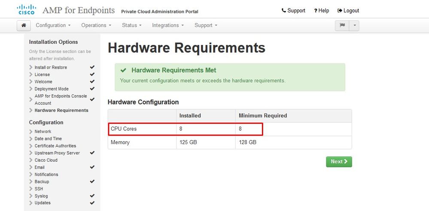Click checkmark beside Console Account

pyautogui.click(x=92, y=99)
